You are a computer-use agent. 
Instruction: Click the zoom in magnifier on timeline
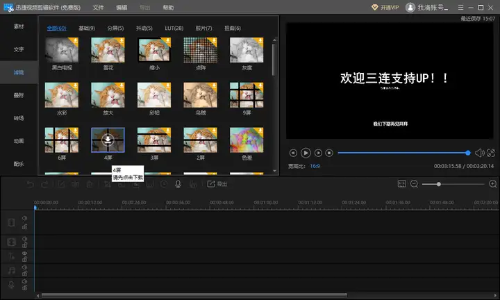[493, 184]
